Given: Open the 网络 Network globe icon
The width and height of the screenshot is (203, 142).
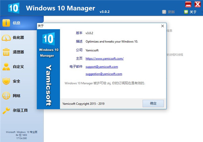Looking at the screenshot, I should pyautogui.click(x=6, y=96).
